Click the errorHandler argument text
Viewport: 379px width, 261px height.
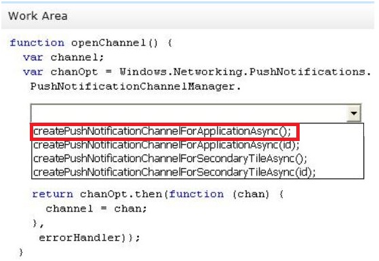coord(79,238)
